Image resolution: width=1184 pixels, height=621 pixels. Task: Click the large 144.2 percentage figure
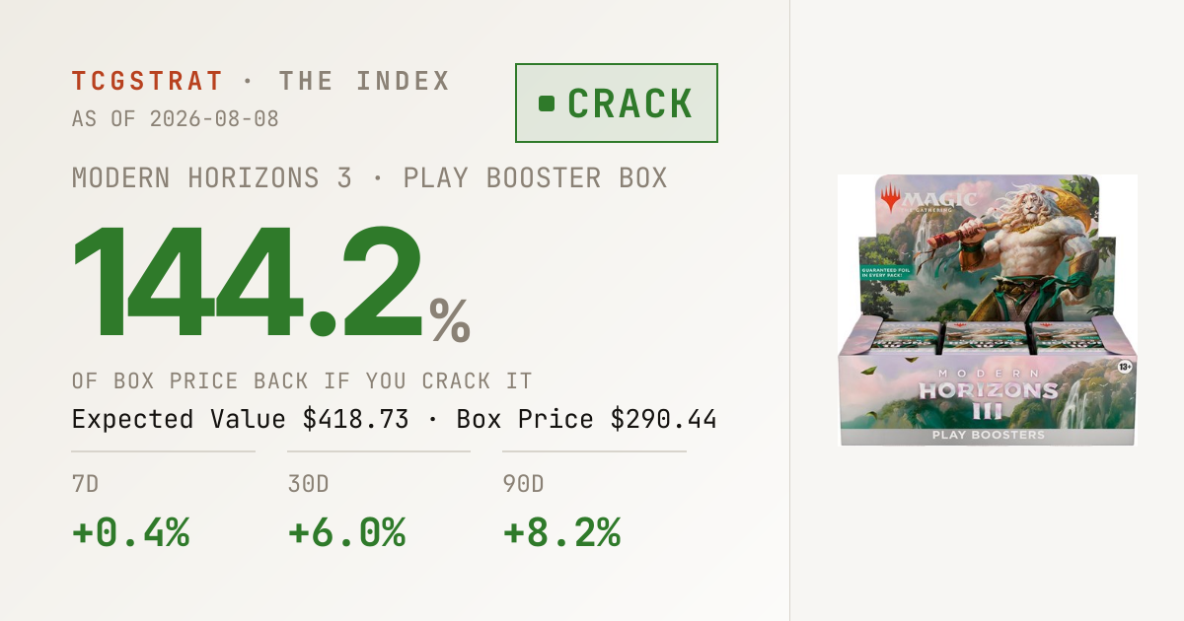pos(249,284)
